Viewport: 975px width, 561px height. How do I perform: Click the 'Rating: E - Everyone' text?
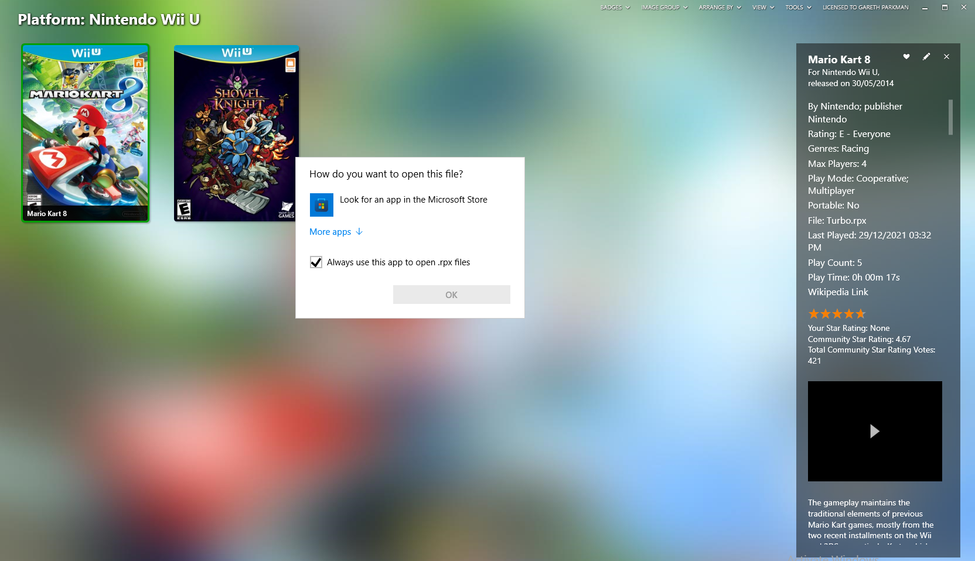point(849,134)
